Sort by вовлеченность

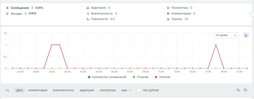click(63, 90)
